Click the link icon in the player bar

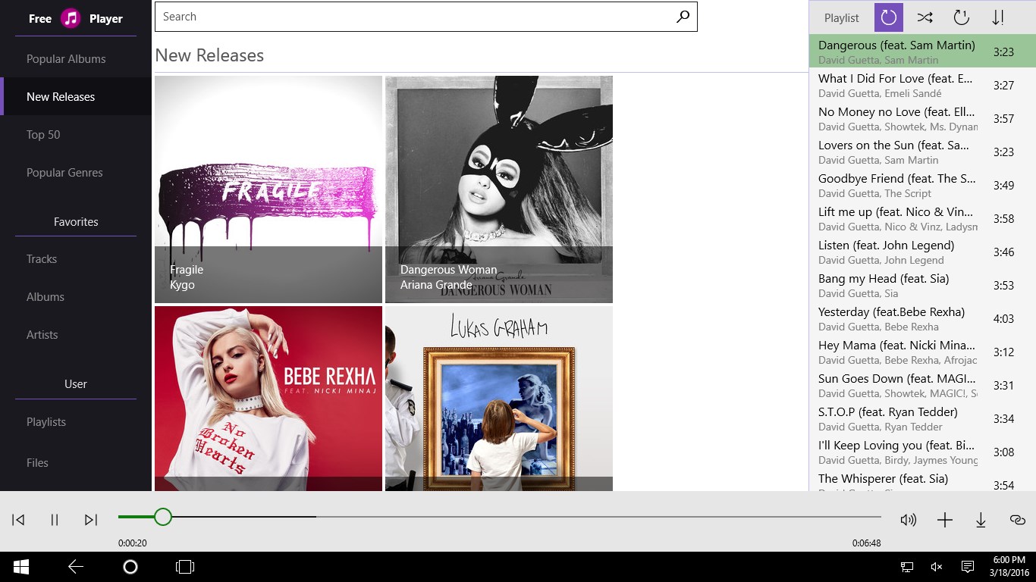1017,520
